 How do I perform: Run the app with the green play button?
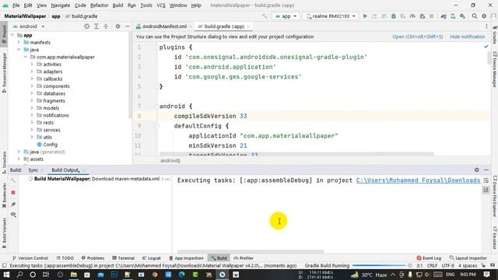point(365,16)
